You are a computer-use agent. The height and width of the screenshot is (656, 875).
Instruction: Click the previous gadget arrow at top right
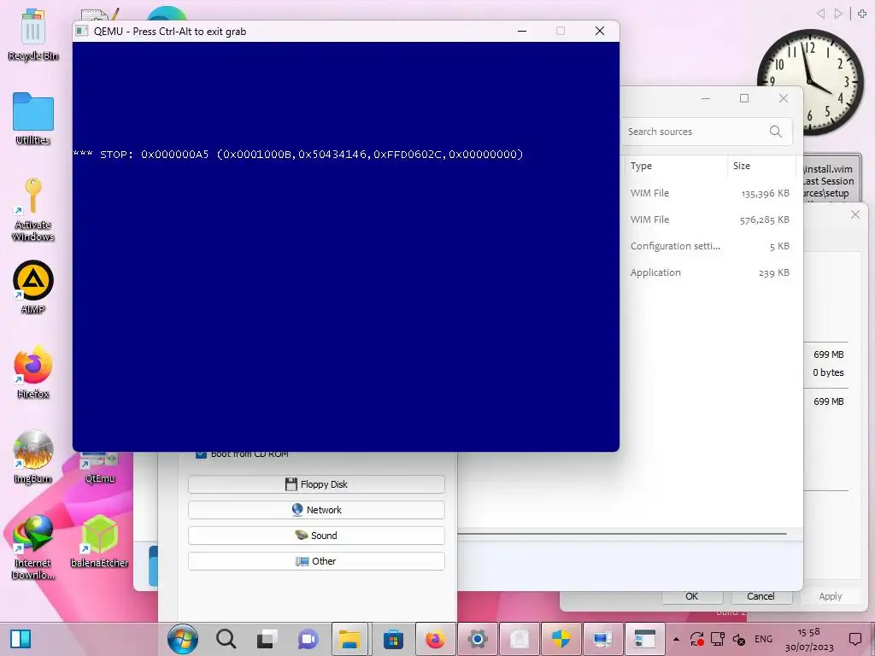[x=820, y=14]
